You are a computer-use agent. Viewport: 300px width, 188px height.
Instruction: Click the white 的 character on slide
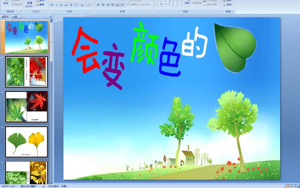(195, 42)
